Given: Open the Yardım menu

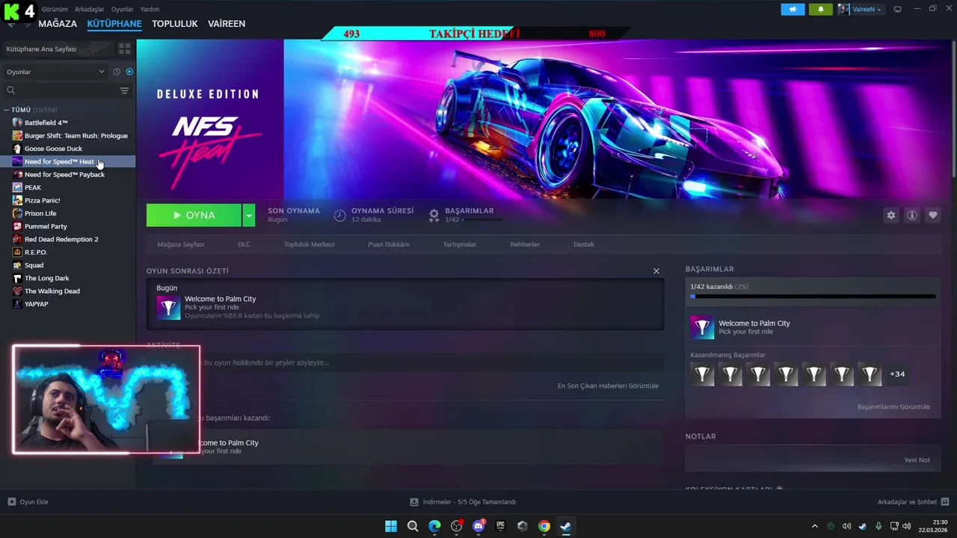Looking at the screenshot, I should click(x=150, y=9).
